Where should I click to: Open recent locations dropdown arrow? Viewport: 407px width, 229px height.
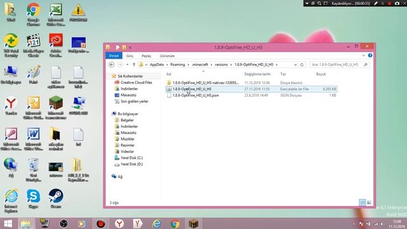[127, 65]
